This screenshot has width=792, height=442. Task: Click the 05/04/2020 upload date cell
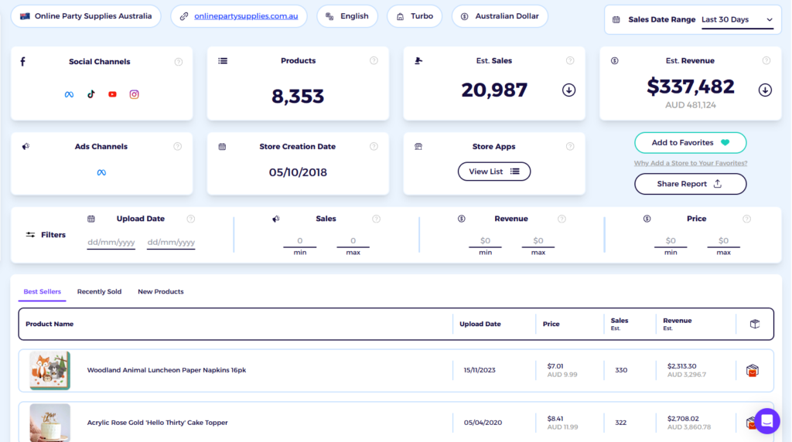[x=483, y=423]
